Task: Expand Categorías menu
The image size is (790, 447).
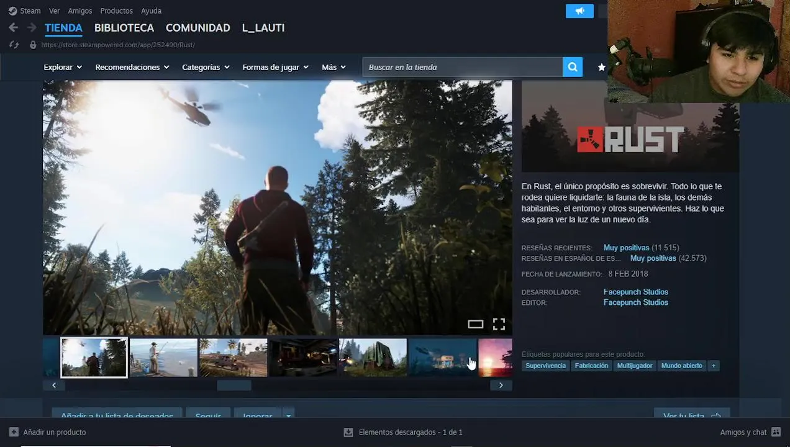Action: [x=206, y=67]
